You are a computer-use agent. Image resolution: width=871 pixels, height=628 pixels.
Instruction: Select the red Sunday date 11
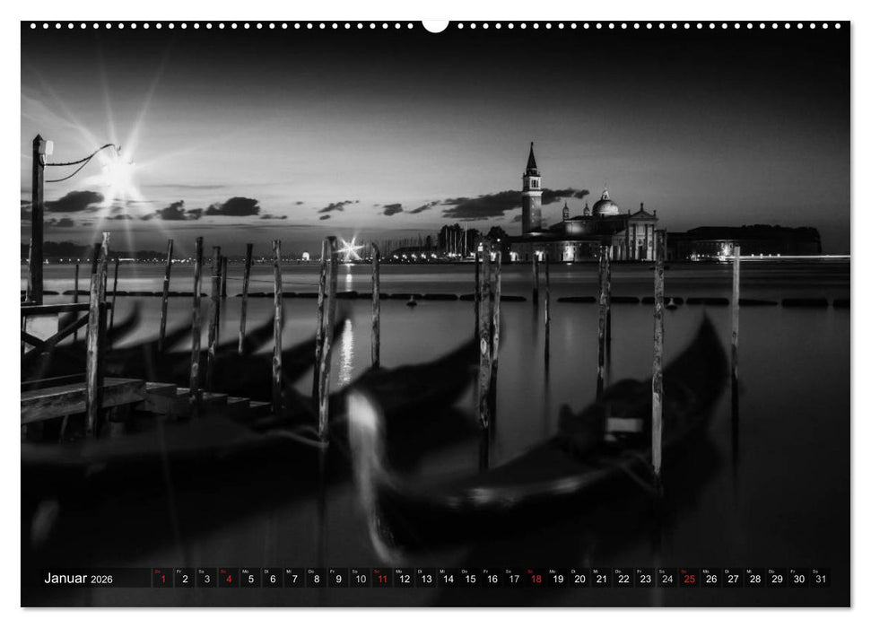pos(383,580)
